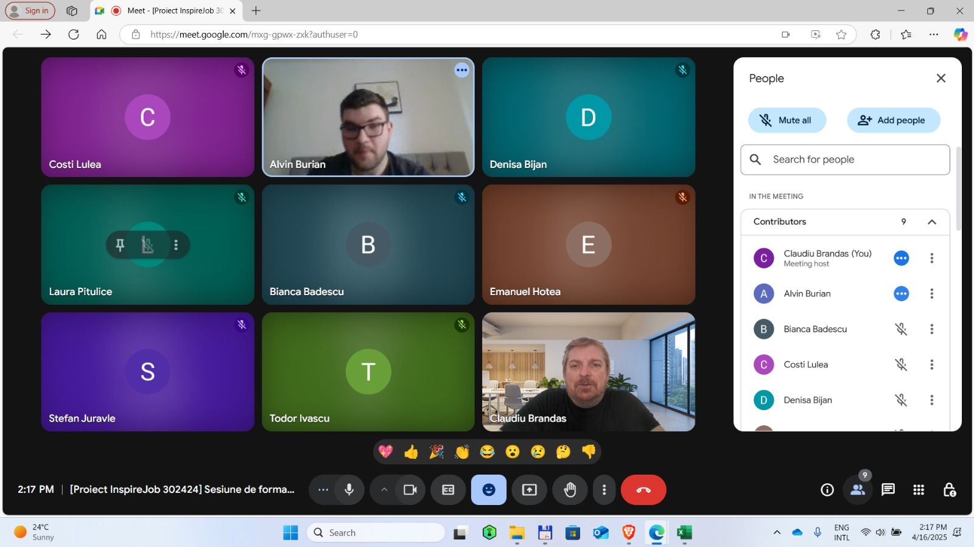974x547 pixels.
Task: Toggle the People panel icon
Action: [x=858, y=490]
